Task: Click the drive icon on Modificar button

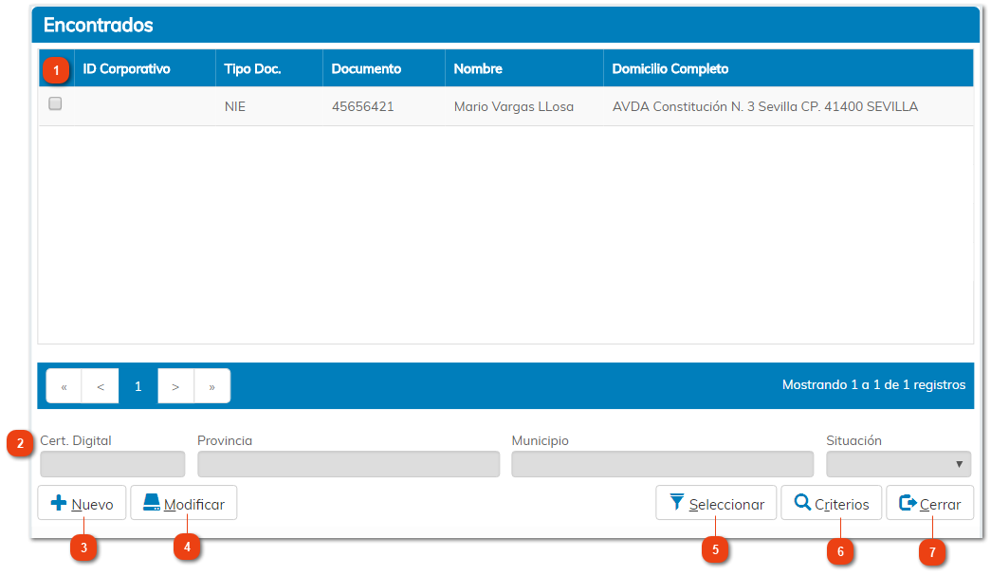Action: [152, 504]
